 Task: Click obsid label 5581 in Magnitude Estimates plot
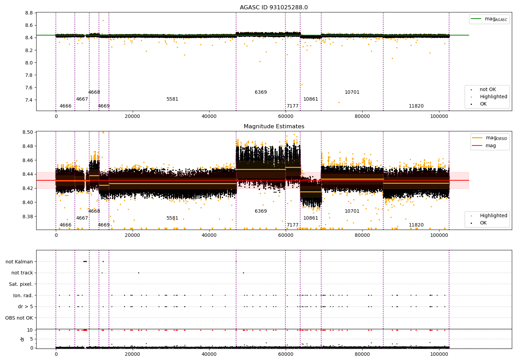pyautogui.click(x=172, y=218)
